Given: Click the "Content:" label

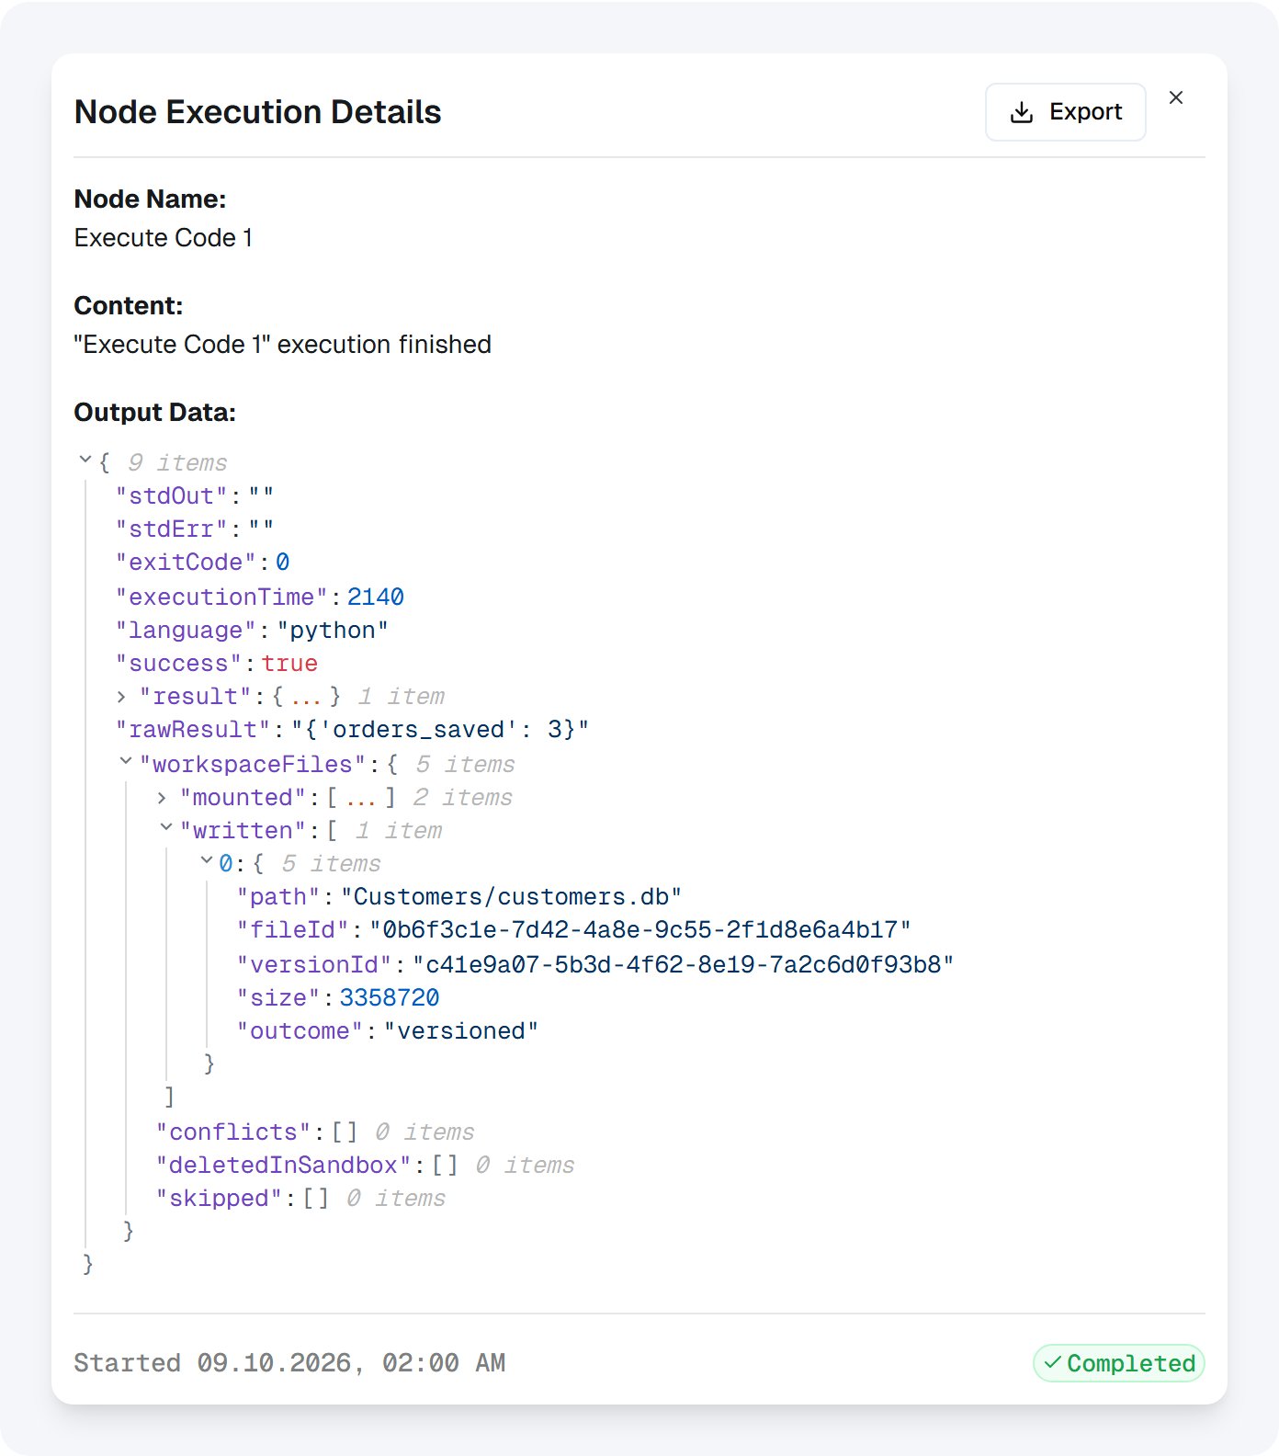Looking at the screenshot, I should (x=129, y=306).
